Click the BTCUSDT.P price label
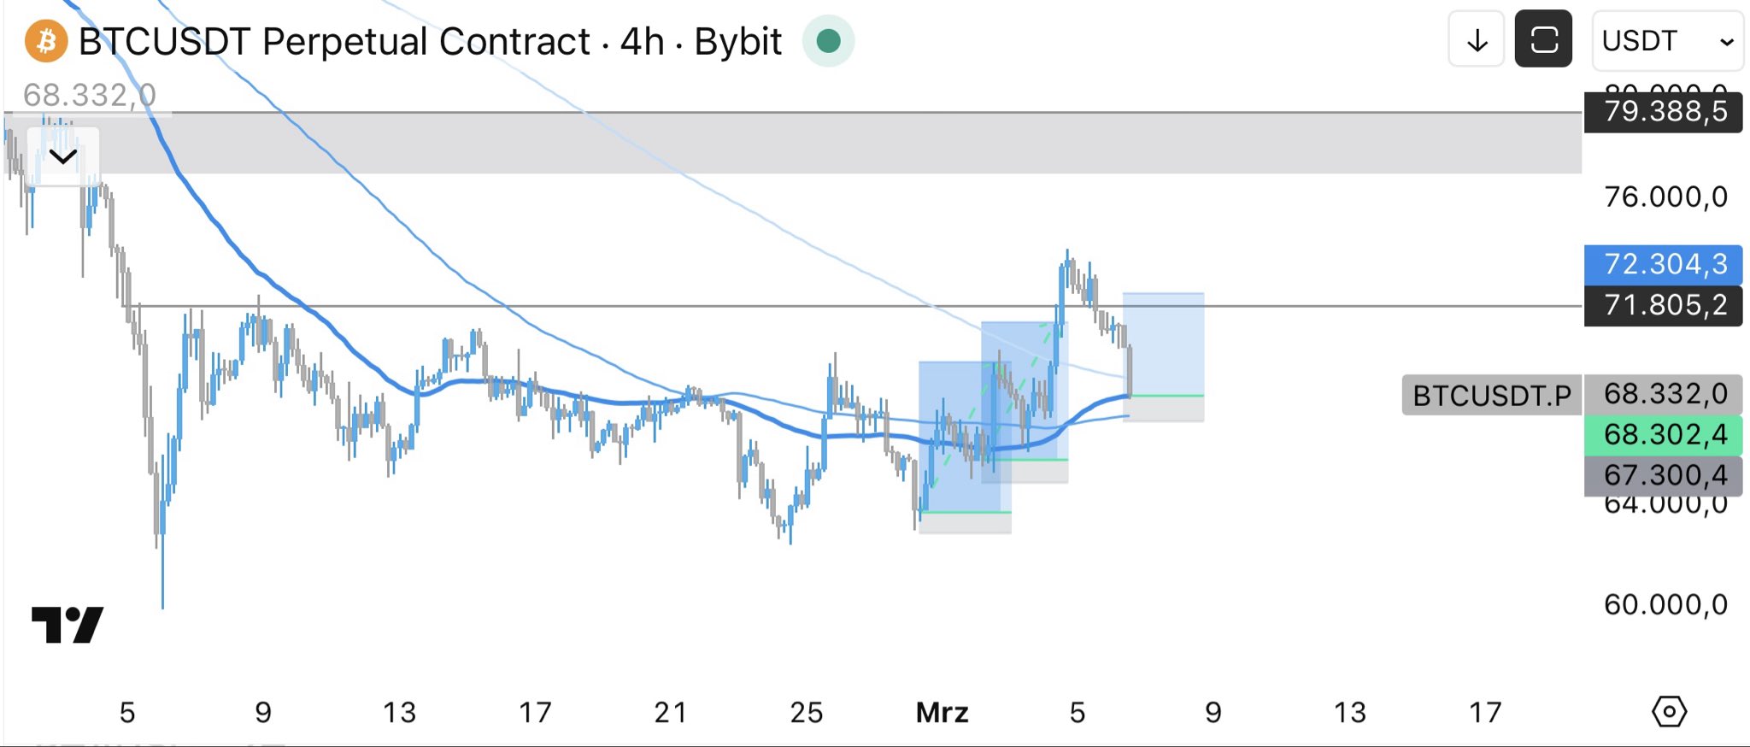 point(1491,396)
